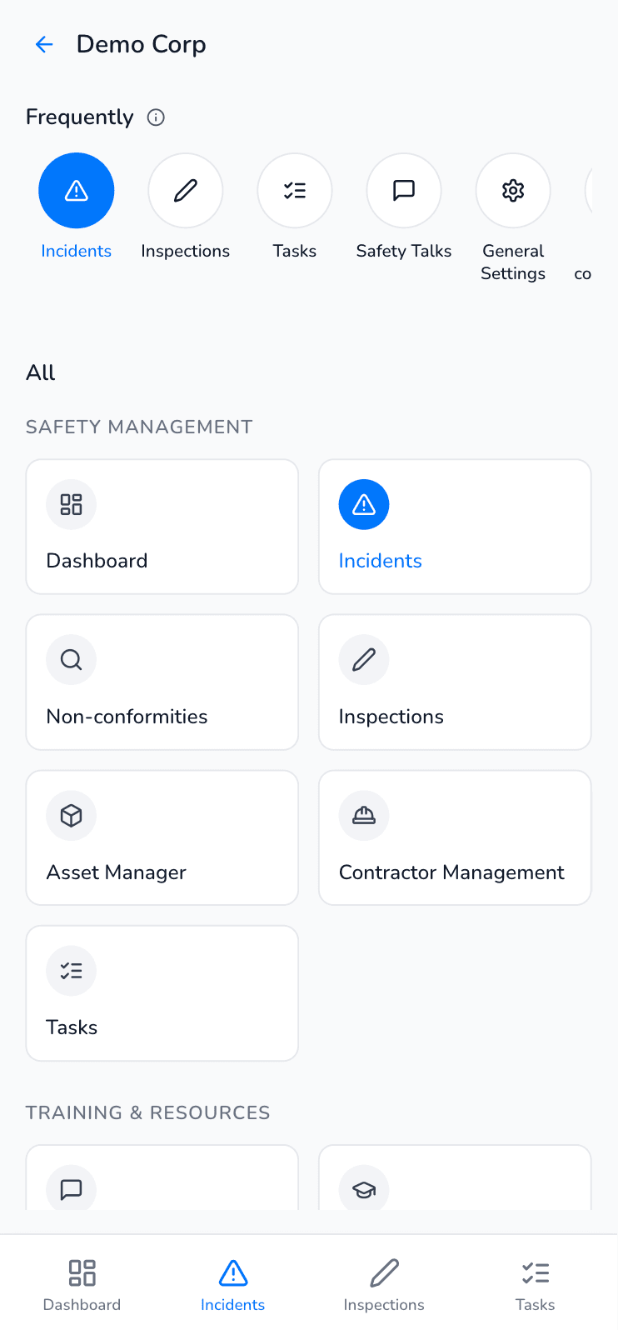
Task: Open Asset Manager cube icon
Action: click(x=71, y=815)
